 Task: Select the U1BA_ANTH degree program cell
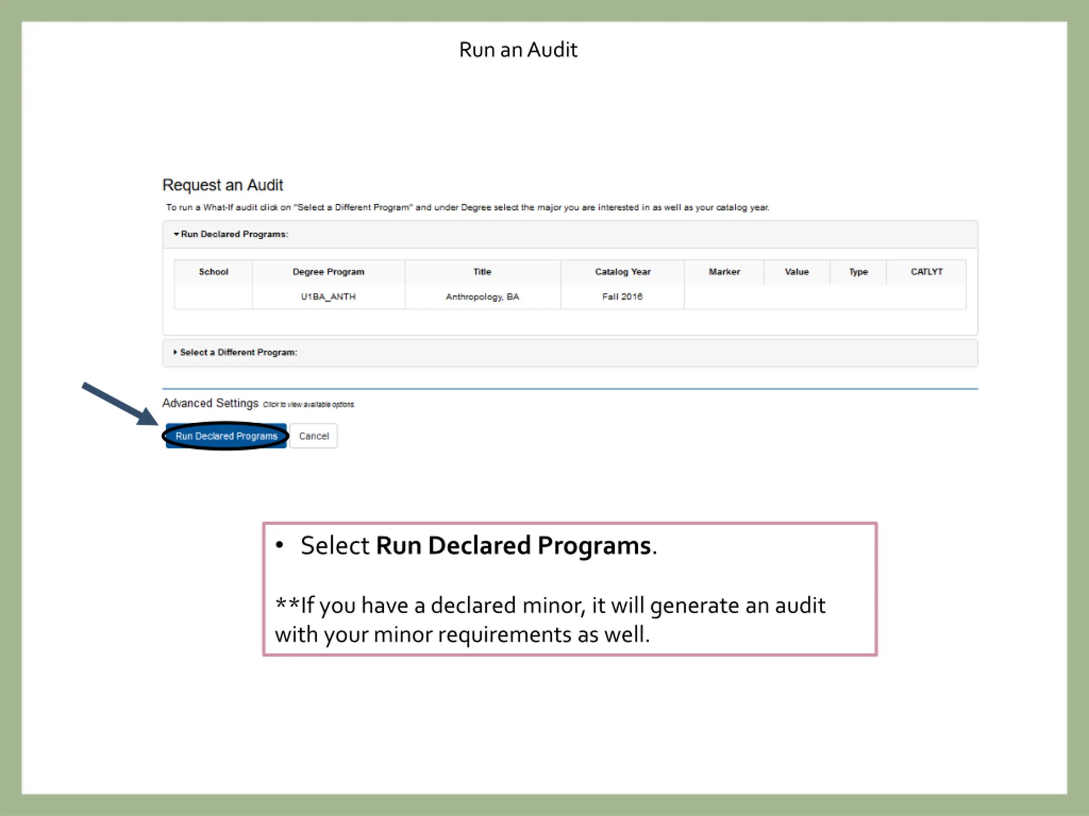[x=328, y=297]
